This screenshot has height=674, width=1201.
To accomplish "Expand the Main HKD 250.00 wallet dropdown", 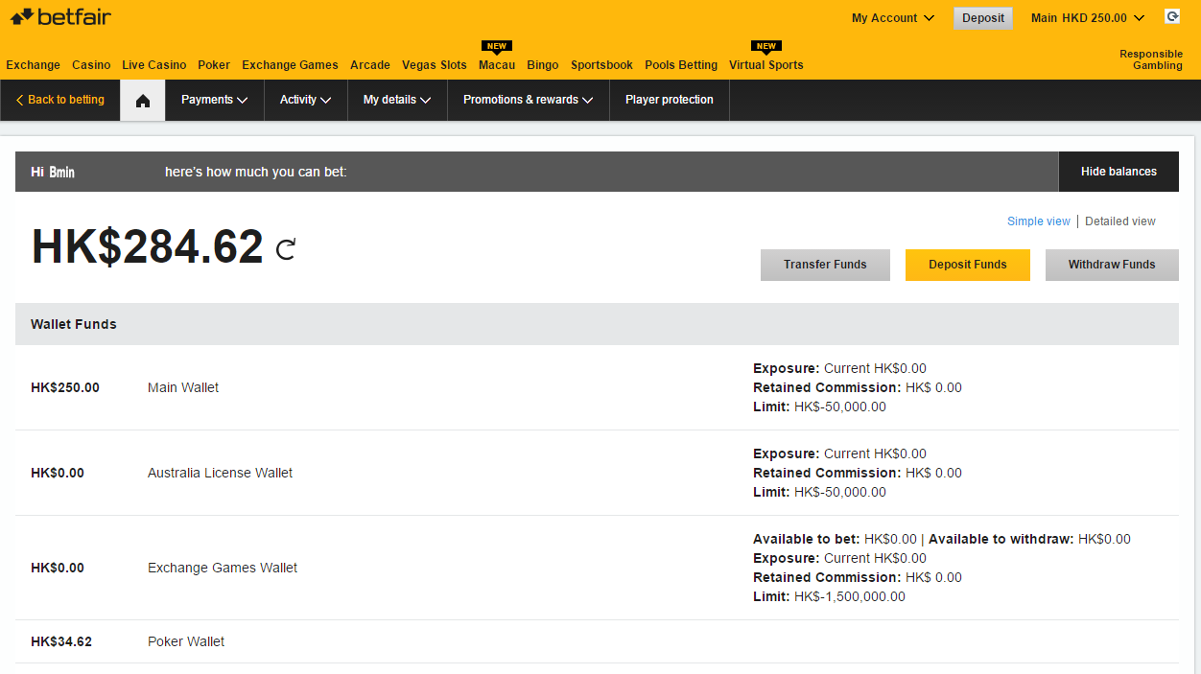I will click(x=1088, y=18).
